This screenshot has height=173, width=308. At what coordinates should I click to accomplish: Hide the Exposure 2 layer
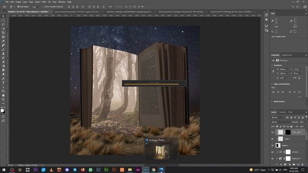pos(272,159)
